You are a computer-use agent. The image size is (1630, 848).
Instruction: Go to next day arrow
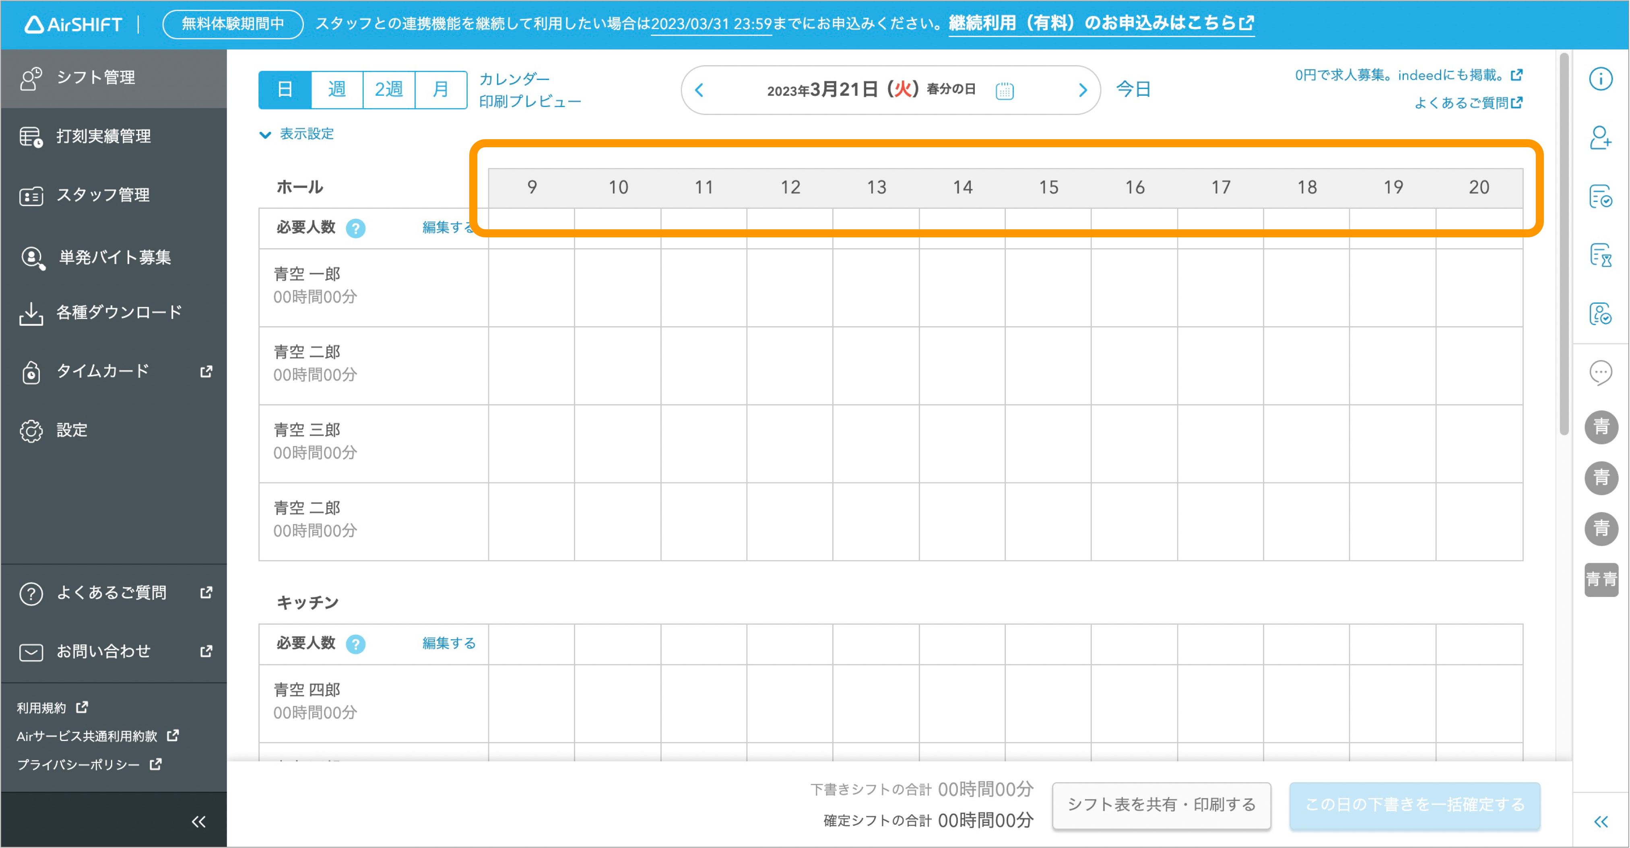click(x=1083, y=90)
